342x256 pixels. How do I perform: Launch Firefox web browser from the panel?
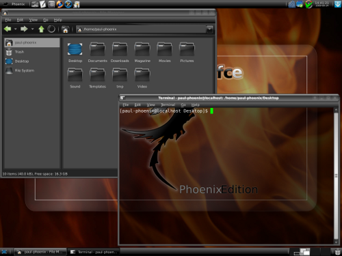[x=60, y=4]
